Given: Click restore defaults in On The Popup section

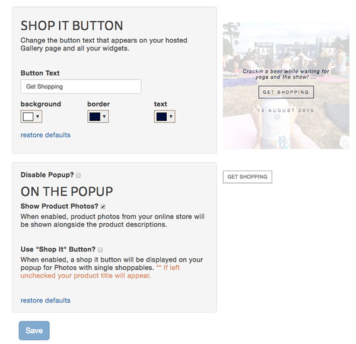Looking at the screenshot, I should click(45, 301).
